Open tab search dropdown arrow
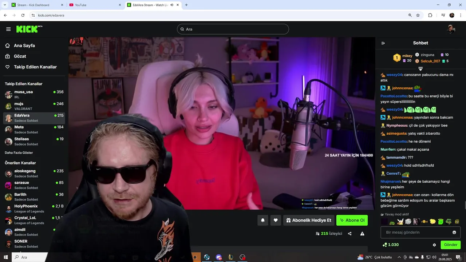 tap(5, 5)
